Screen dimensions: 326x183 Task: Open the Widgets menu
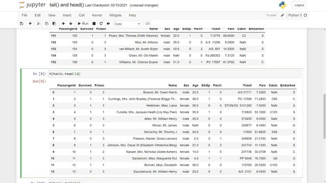pyautogui.click(x=116, y=15)
